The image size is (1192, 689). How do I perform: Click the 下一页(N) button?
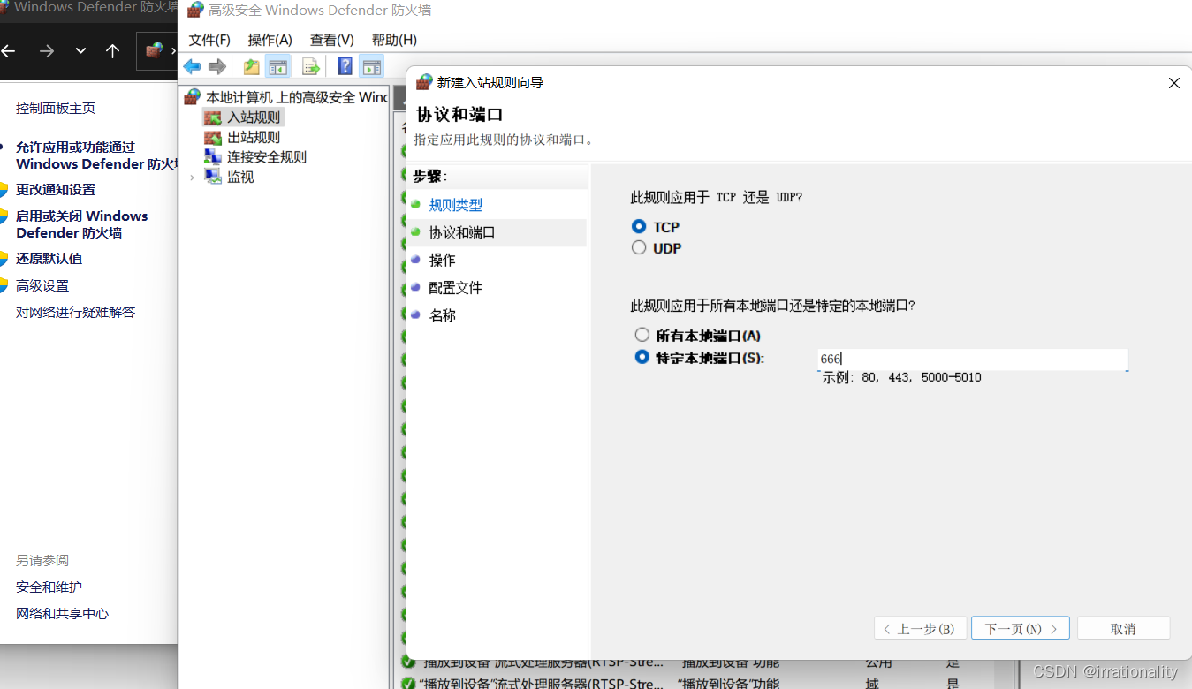coord(1020,627)
